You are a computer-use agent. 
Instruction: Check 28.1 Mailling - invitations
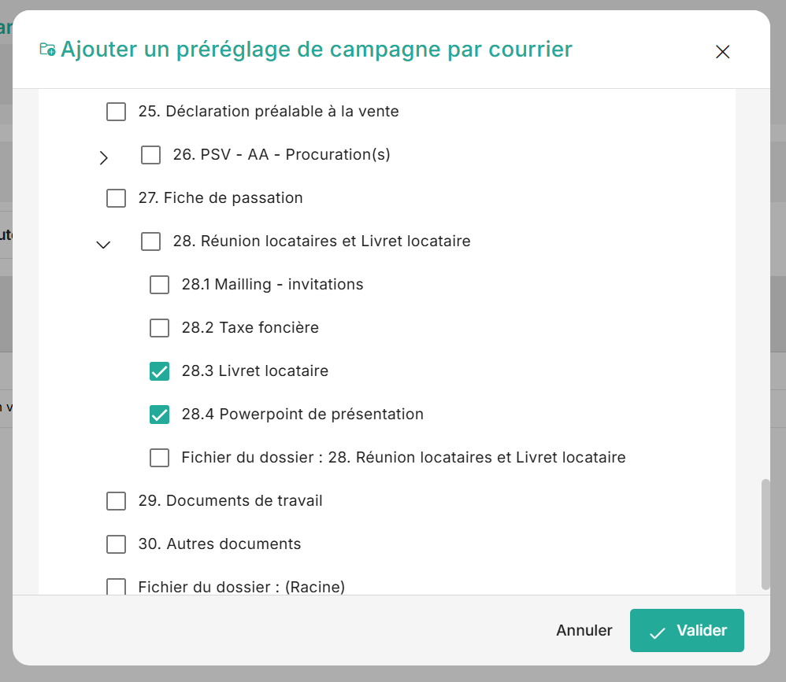tap(159, 285)
